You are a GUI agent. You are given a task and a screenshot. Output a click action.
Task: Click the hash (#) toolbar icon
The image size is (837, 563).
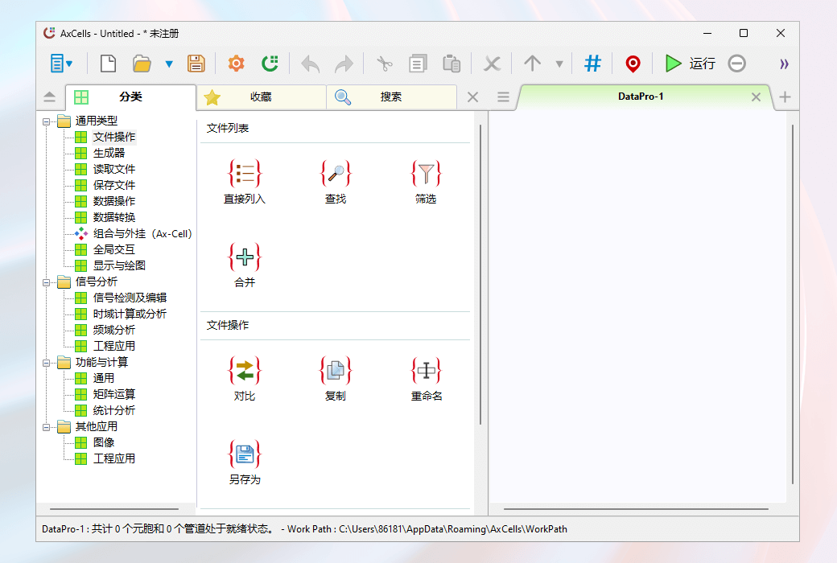point(592,63)
